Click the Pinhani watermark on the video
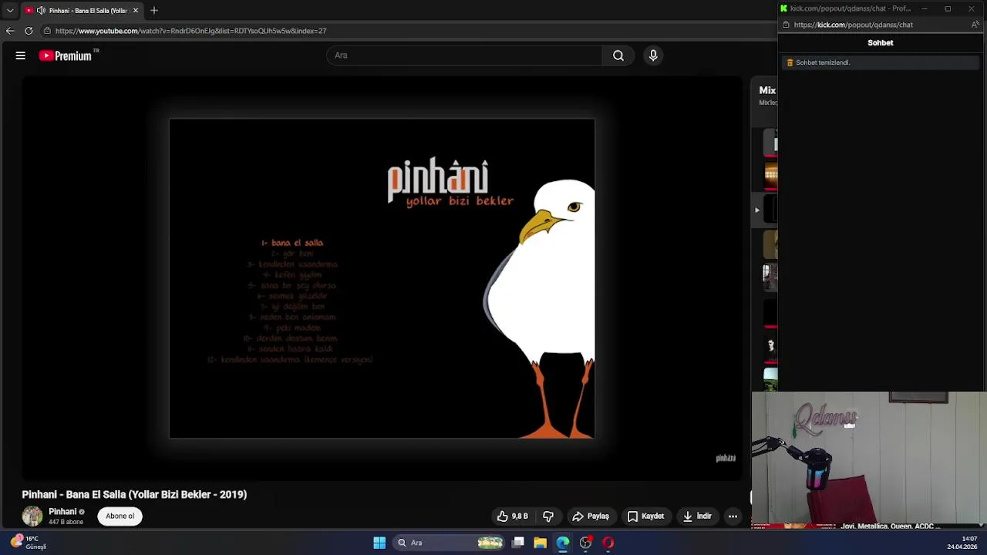The width and height of the screenshot is (987, 555). (726, 458)
